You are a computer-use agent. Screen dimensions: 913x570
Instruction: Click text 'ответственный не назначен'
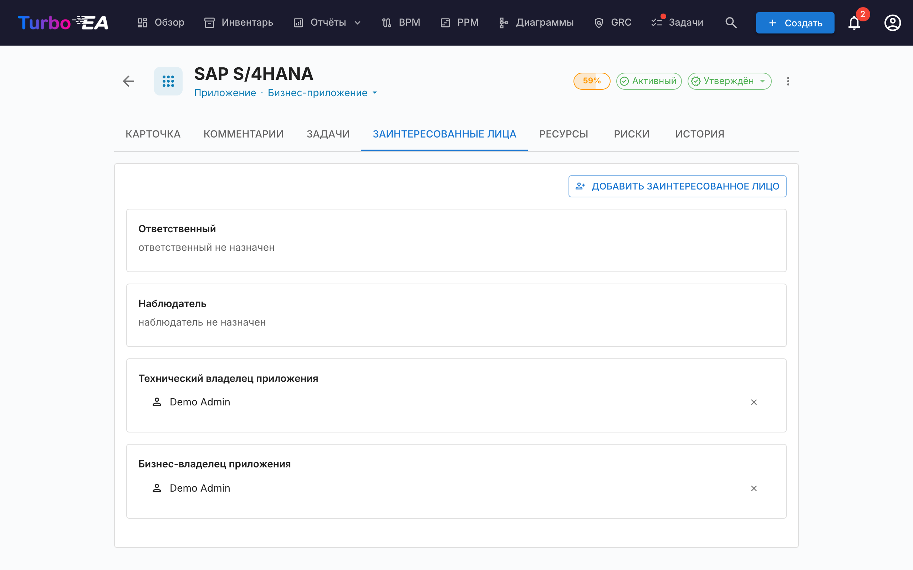[206, 247]
